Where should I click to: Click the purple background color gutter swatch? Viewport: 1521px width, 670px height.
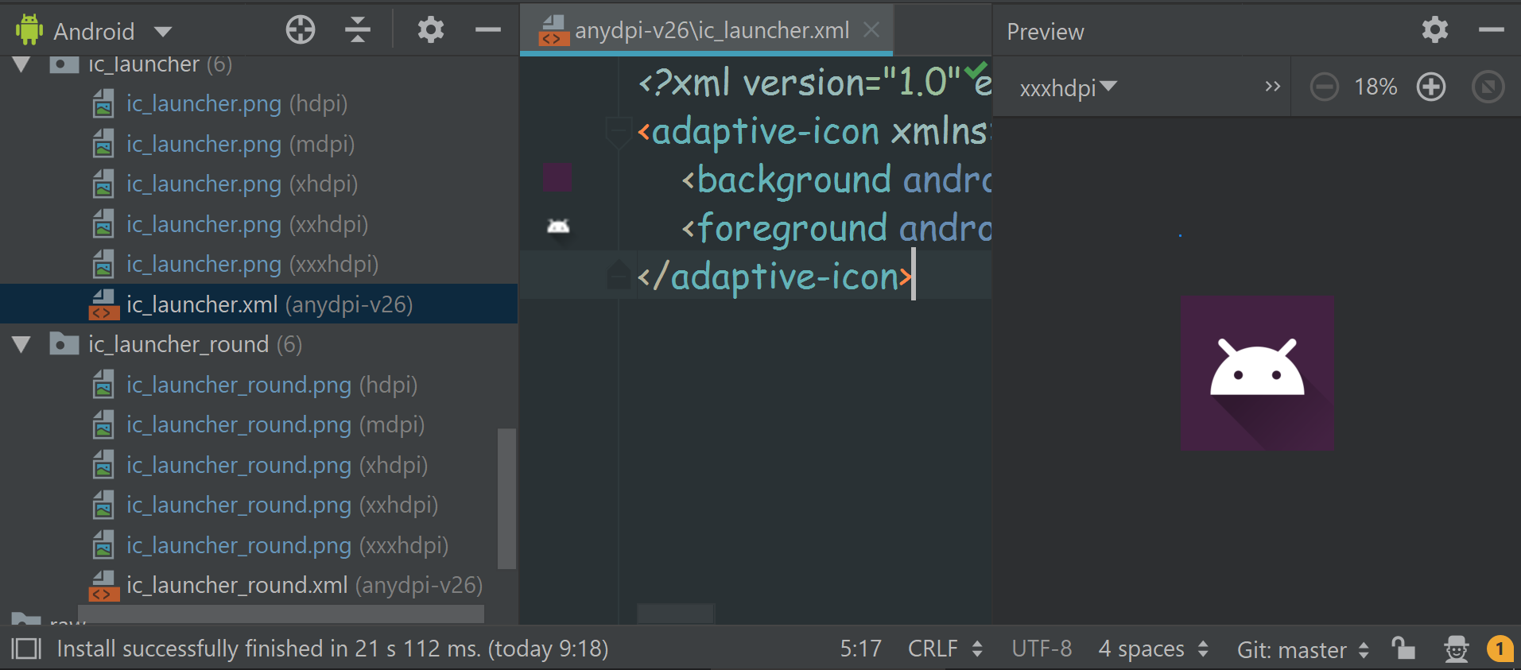coord(558,178)
